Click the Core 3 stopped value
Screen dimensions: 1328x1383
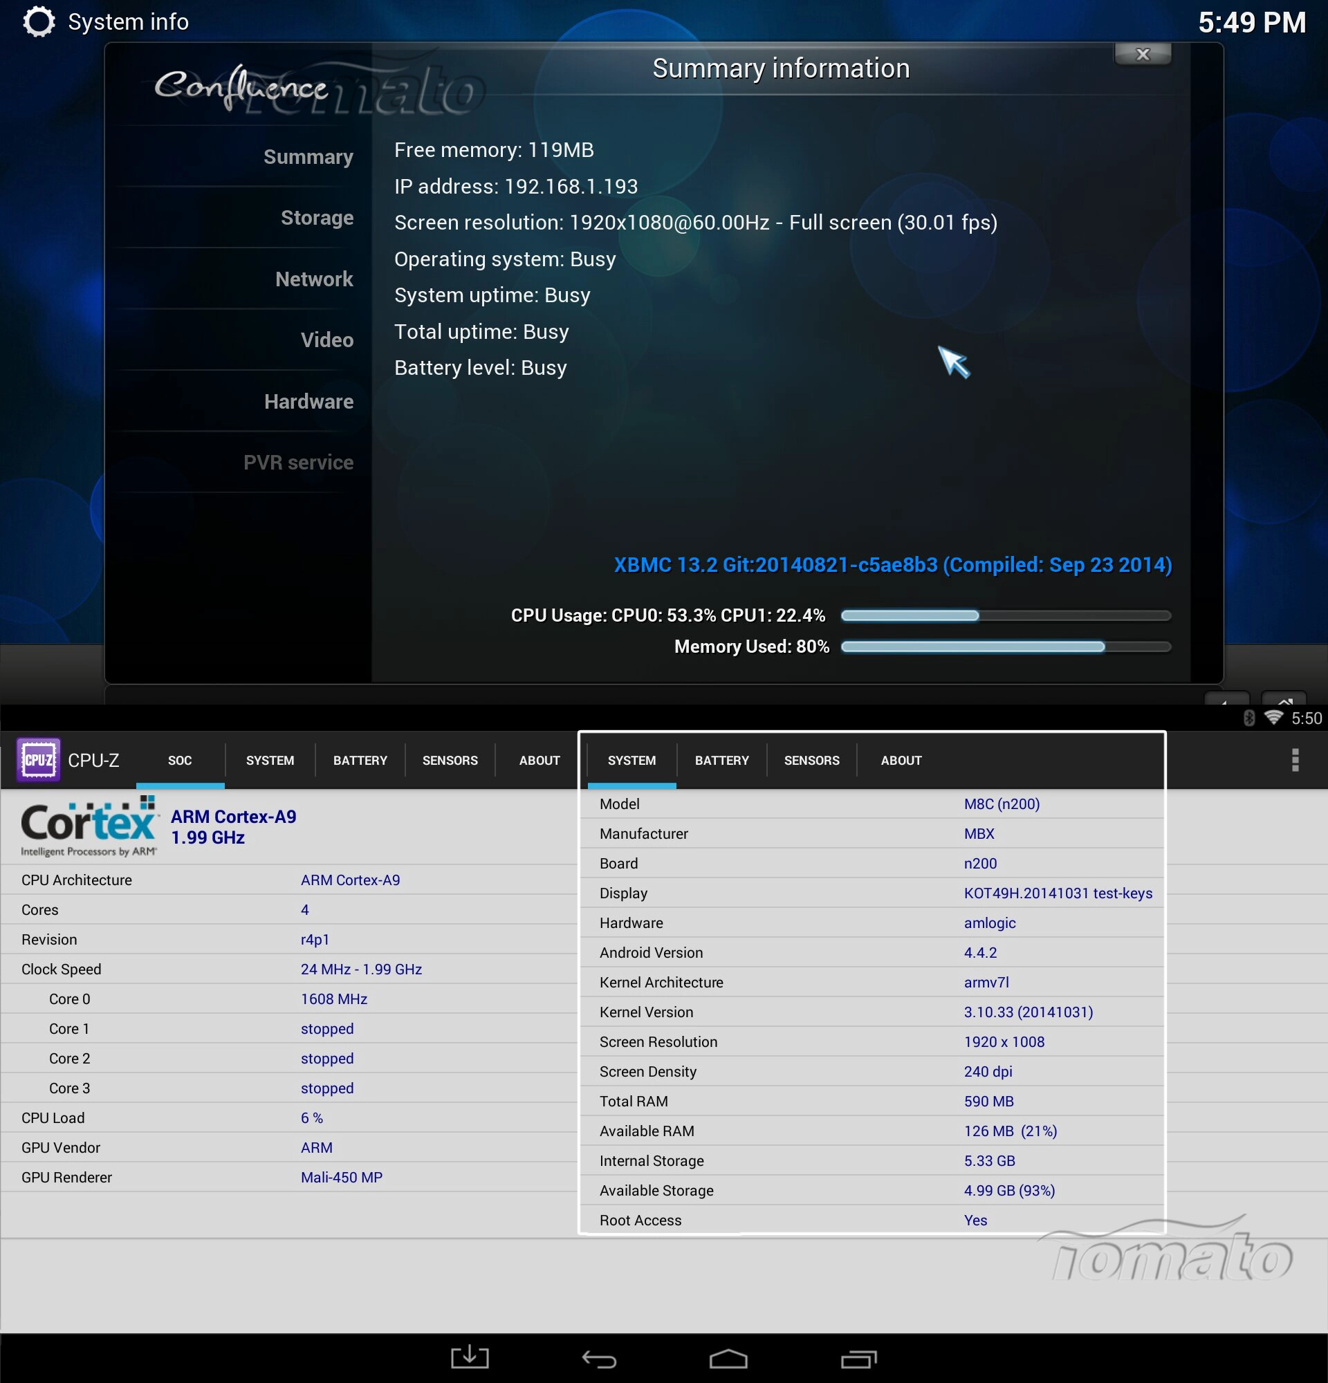pyautogui.click(x=326, y=1088)
